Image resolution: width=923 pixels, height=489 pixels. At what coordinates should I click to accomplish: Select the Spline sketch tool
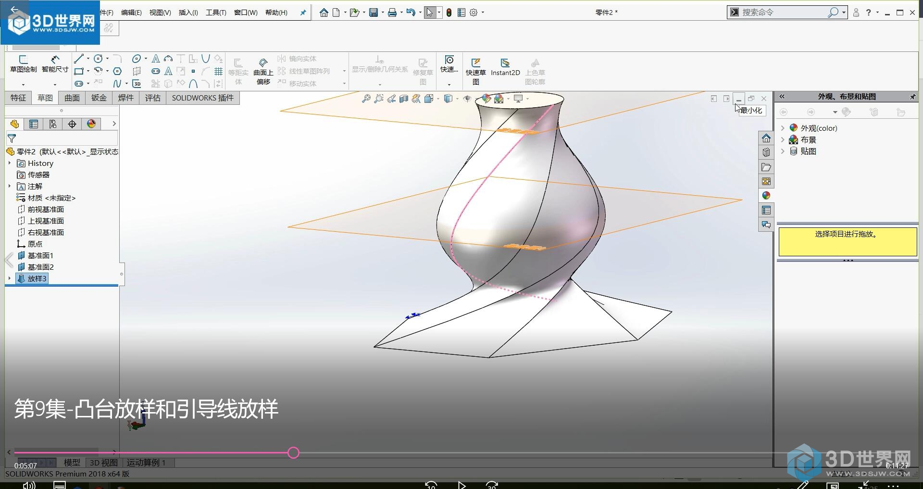tap(117, 84)
